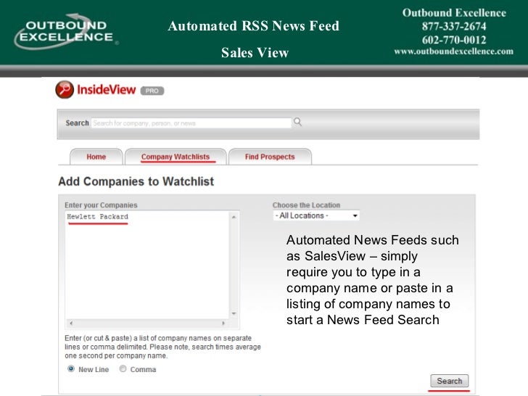
Task: Click the Choose the Location label
Action: [306, 205]
